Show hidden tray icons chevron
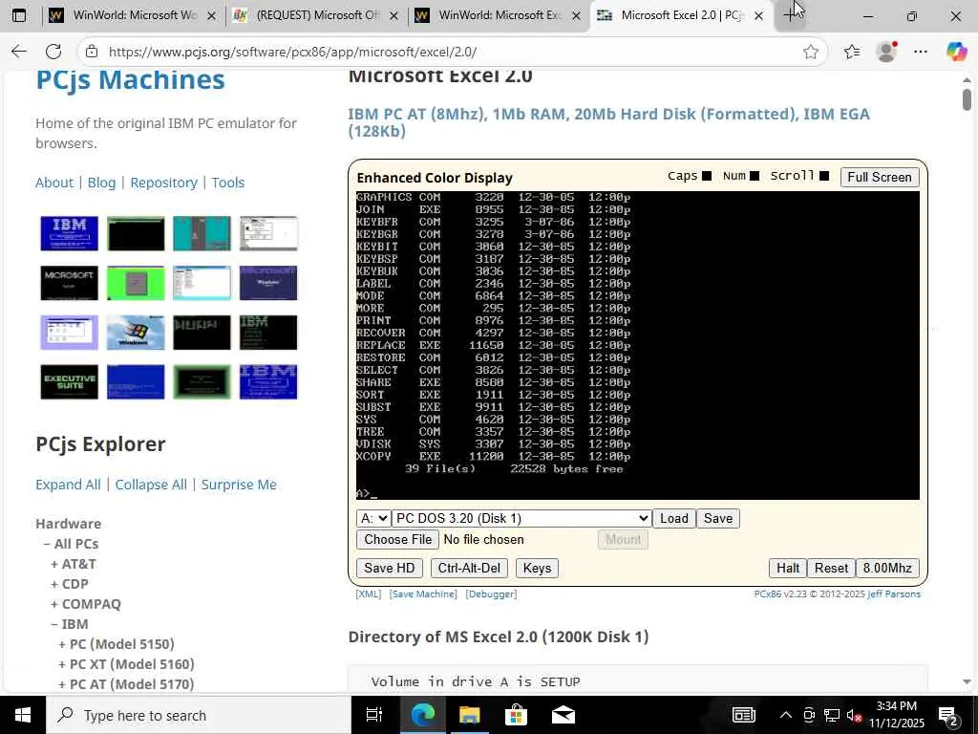This screenshot has height=734, width=978. (x=786, y=715)
